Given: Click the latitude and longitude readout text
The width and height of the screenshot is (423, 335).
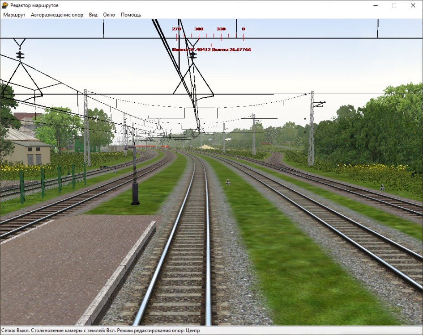Looking at the screenshot, I should (211, 50).
